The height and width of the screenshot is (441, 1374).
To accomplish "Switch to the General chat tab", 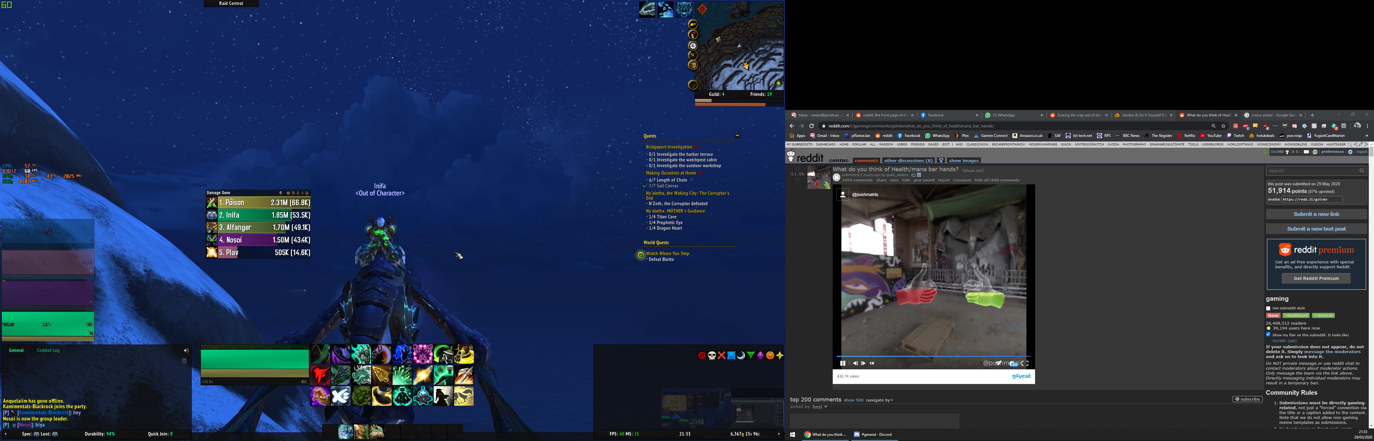I will pos(16,350).
